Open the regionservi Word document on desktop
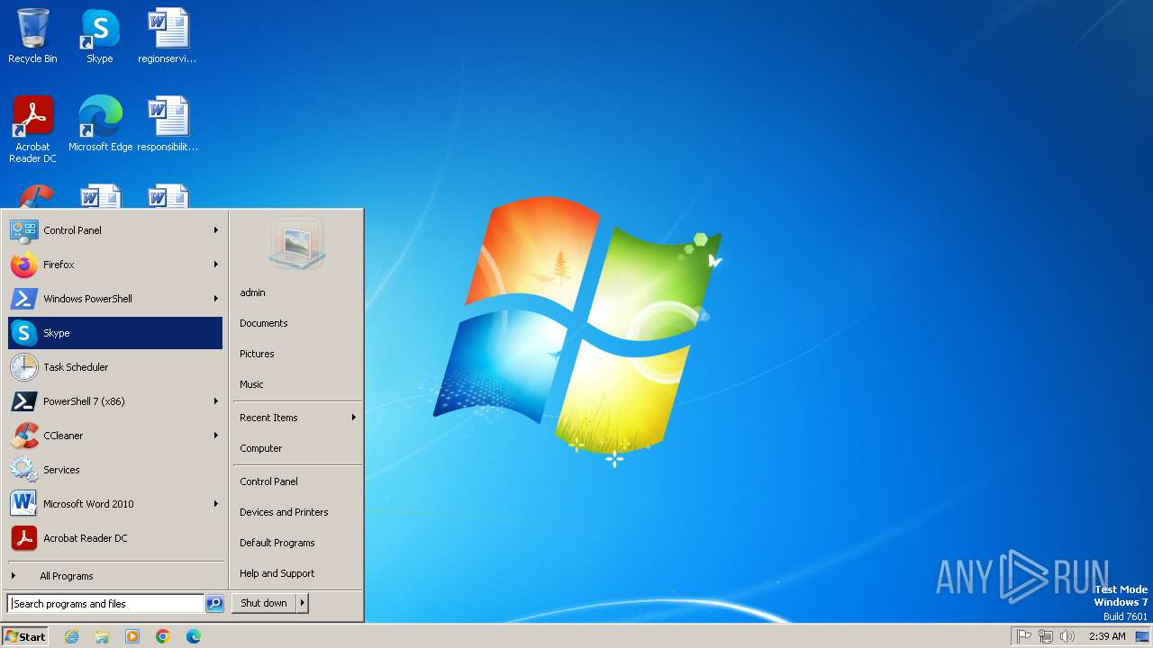The width and height of the screenshot is (1153, 648). (168, 36)
